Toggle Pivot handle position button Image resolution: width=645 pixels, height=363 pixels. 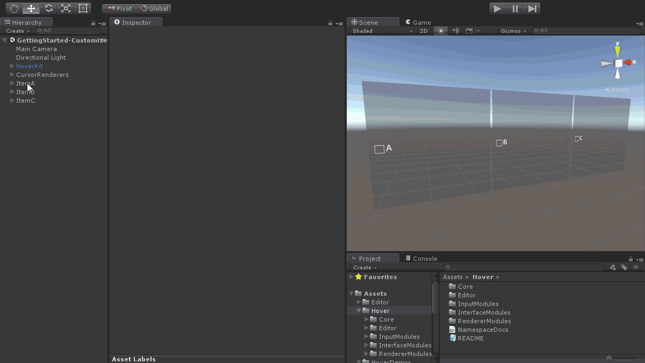pos(119,9)
